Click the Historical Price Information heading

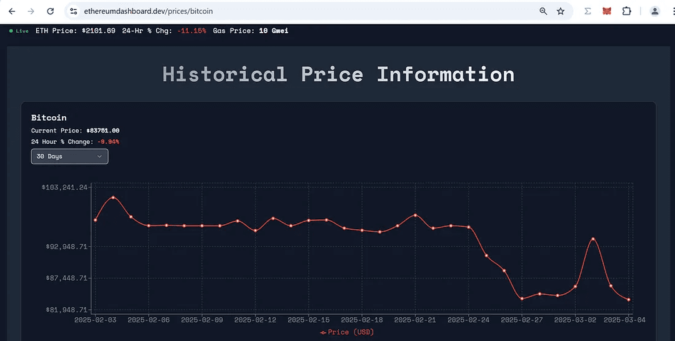338,74
